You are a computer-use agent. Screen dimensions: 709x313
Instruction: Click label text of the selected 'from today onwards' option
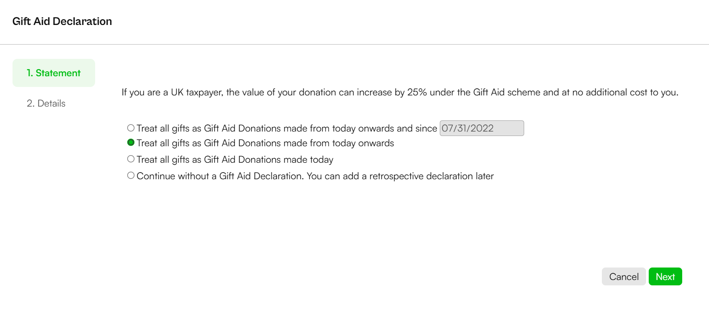click(x=265, y=143)
